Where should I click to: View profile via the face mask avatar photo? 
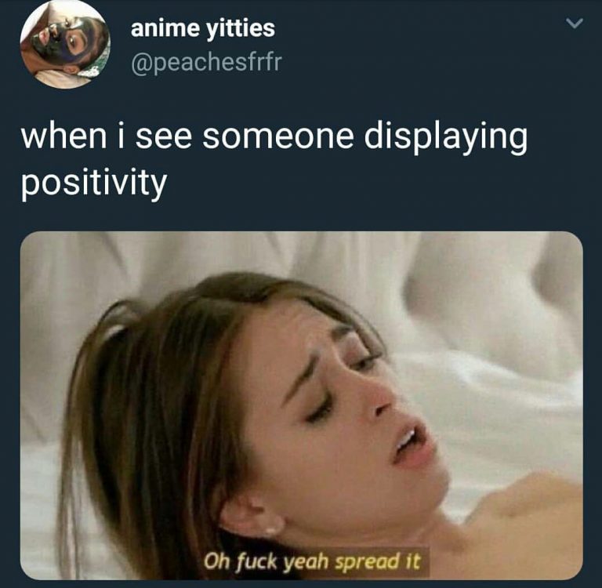click(65, 44)
